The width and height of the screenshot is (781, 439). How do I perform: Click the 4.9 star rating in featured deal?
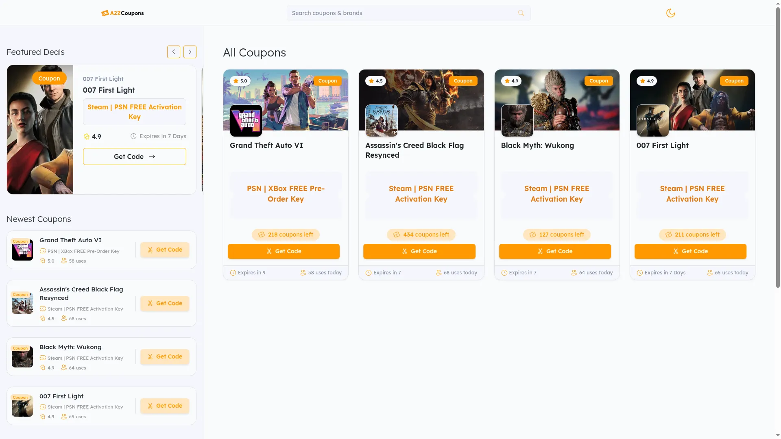tap(92, 137)
